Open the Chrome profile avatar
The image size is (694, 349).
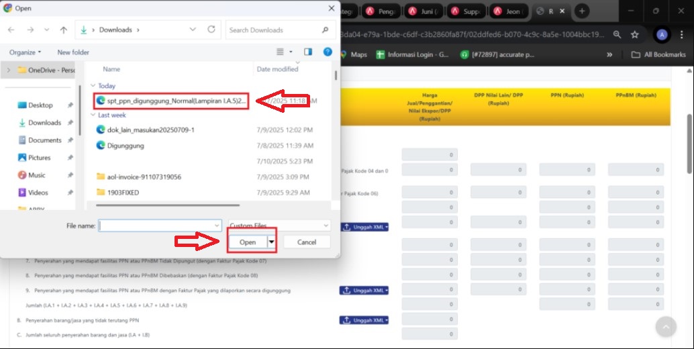(x=662, y=35)
